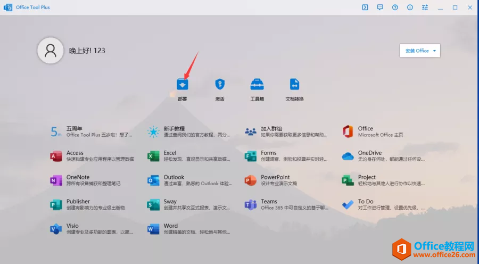Click the Word app icon
This screenshot has height=264, width=479.
[153, 229]
